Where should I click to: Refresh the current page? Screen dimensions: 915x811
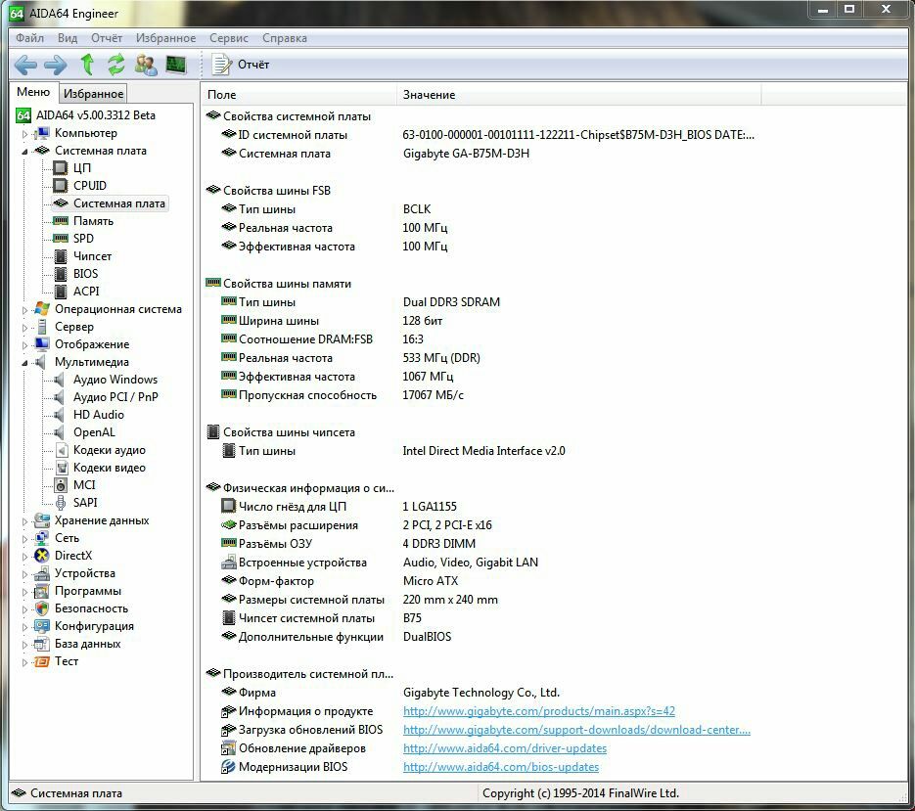pos(116,65)
